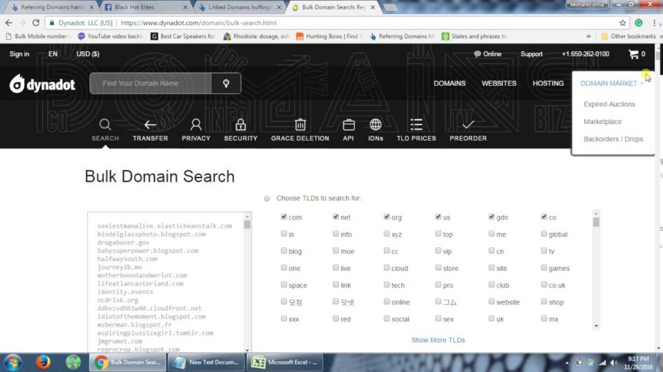Image resolution: width=663 pixels, height=372 pixels.
Task: Open the Security padlock icon
Action: [241, 125]
